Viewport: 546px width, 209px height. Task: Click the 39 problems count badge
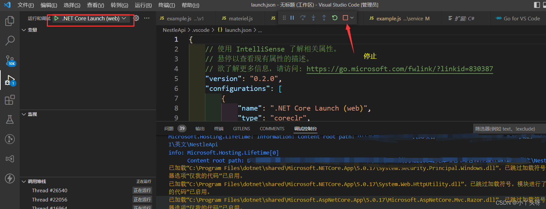[x=182, y=129]
